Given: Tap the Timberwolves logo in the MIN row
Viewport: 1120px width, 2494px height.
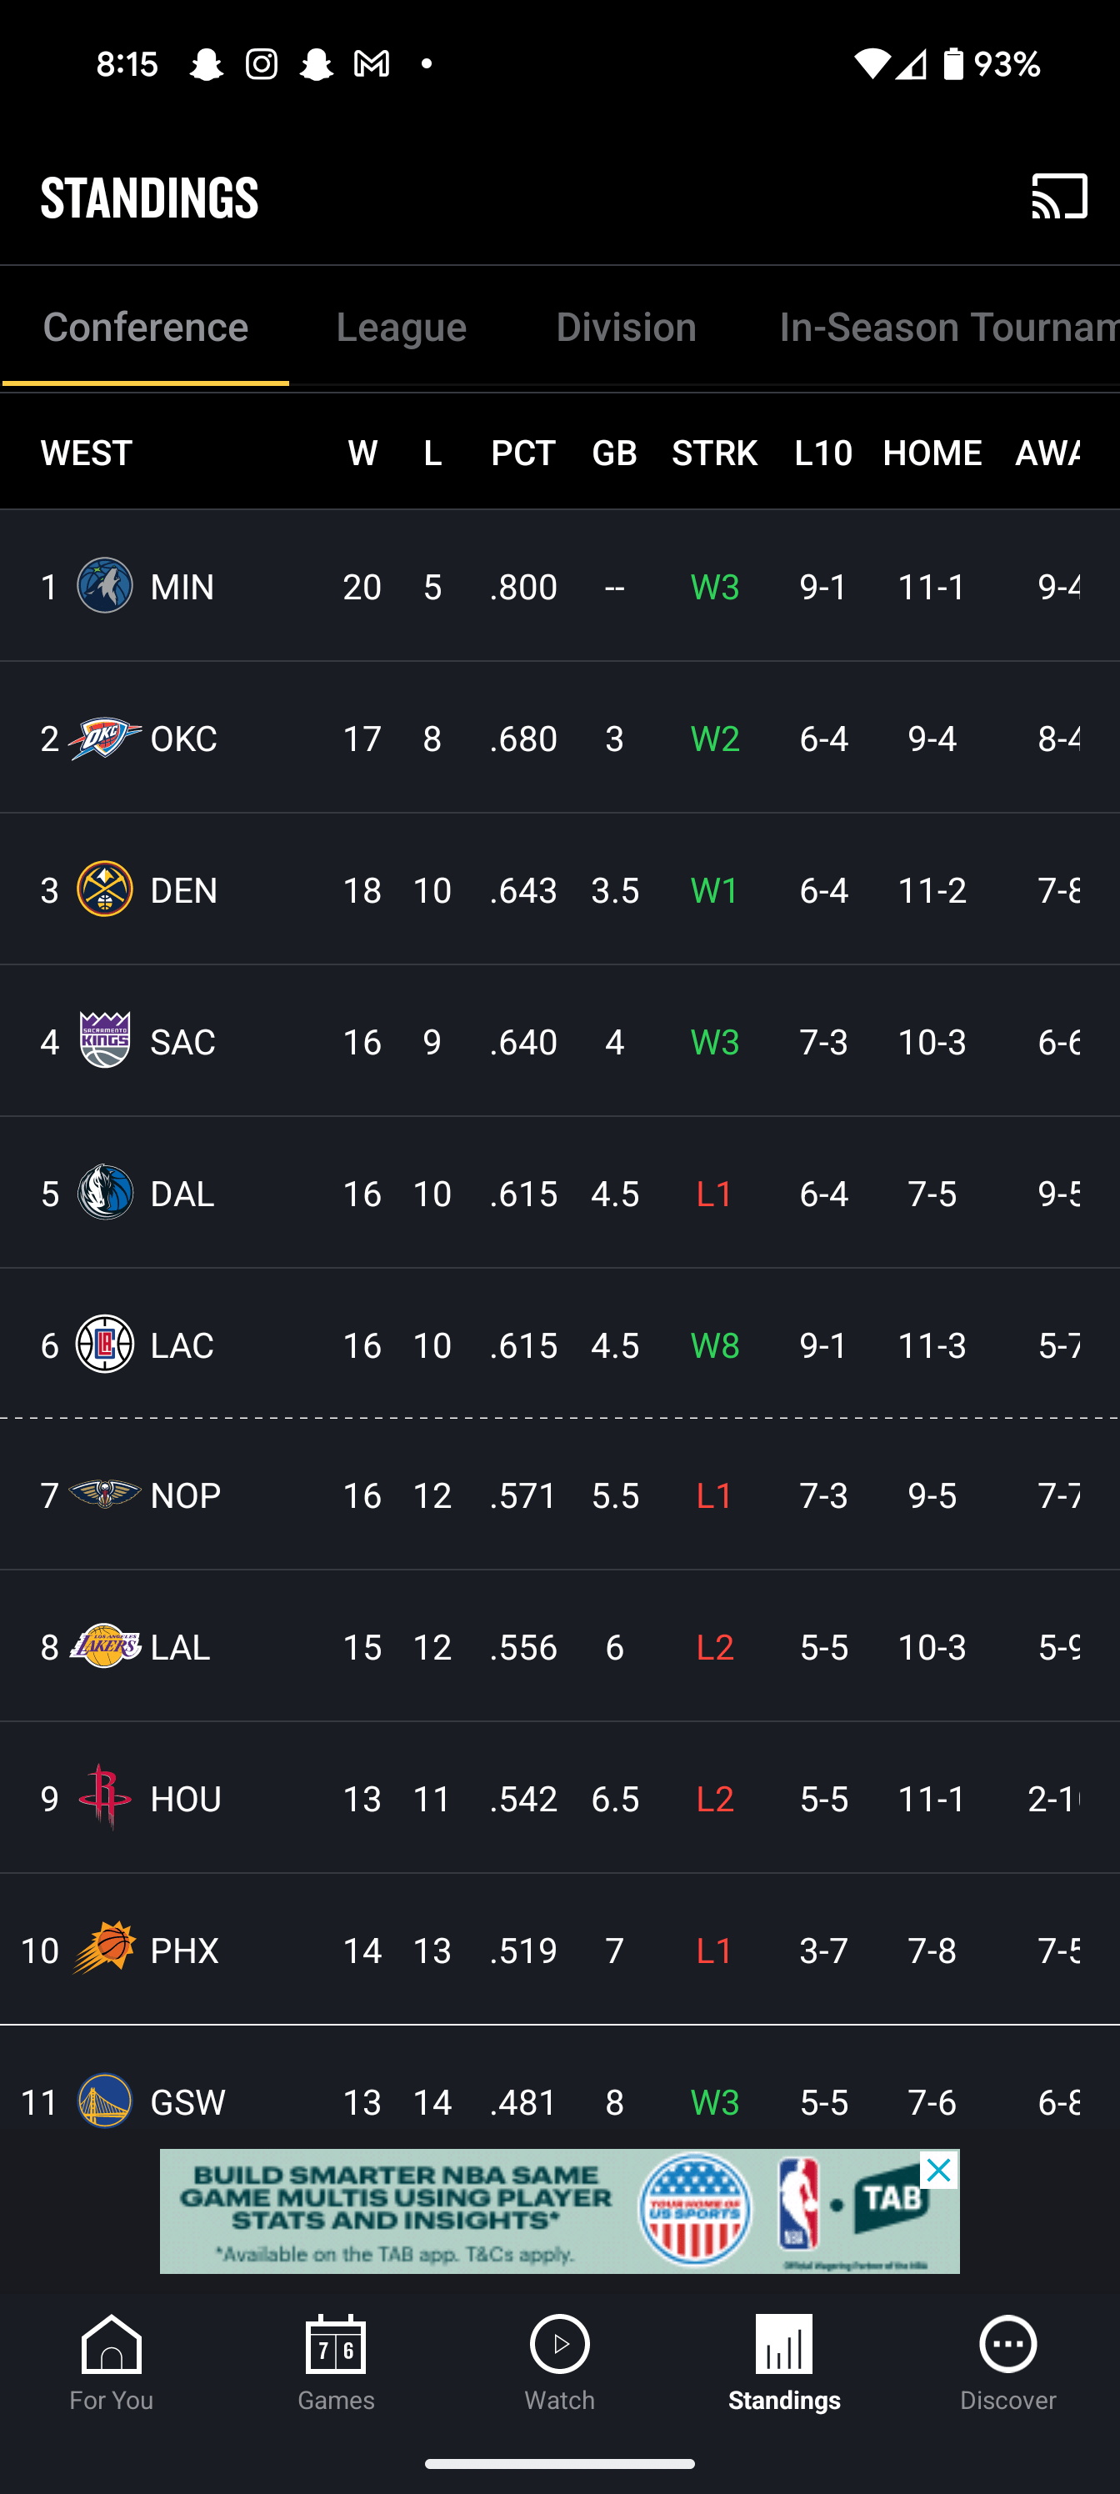Looking at the screenshot, I should pyautogui.click(x=104, y=585).
